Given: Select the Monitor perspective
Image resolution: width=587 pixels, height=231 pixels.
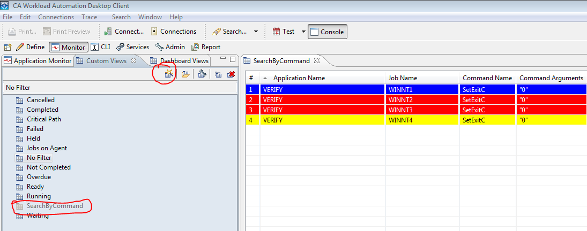Looking at the screenshot, I should [x=69, y=48].
